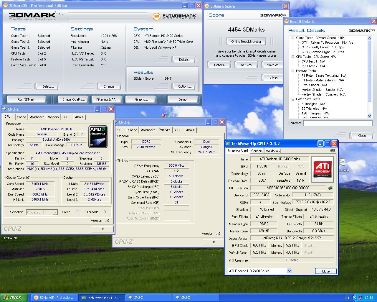Click the Futuremark Corporation logo
377x302 pixels.
174,17
